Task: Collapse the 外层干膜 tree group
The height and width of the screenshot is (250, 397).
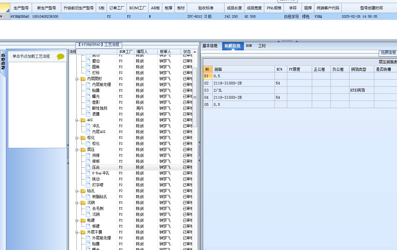Action: [77, 232]
